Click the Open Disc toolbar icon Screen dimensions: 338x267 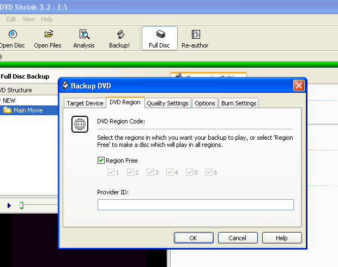click(x=13, y=34)
